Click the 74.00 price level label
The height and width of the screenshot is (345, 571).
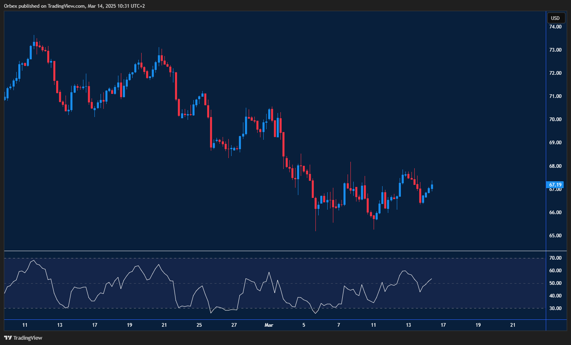555,26
